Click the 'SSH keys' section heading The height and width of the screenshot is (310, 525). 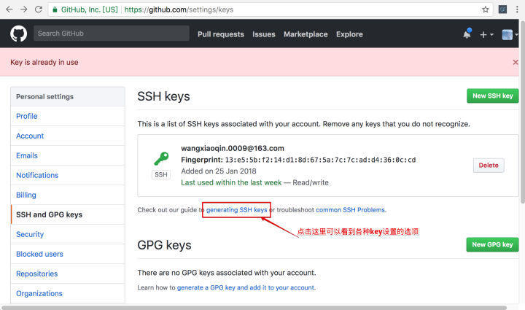pyautogui.click(x=163, y=96)
